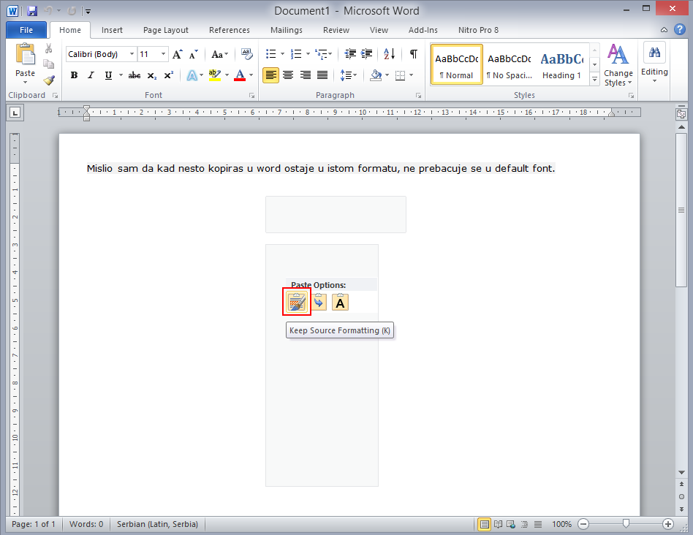Apply Strikethrough formatting
Viewport: 693px width, 535px height.
[x=135, y=75]
